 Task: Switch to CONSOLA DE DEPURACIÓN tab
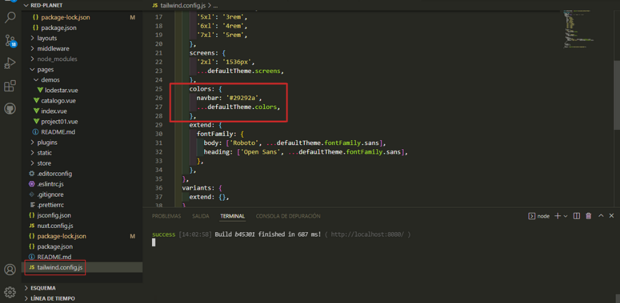pos(288,216)
